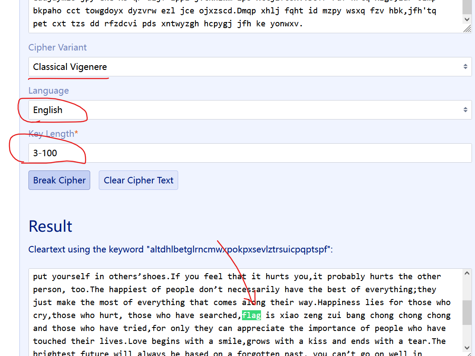
Task: Click the result box scrollbar thumb
Action: [467, 312]
